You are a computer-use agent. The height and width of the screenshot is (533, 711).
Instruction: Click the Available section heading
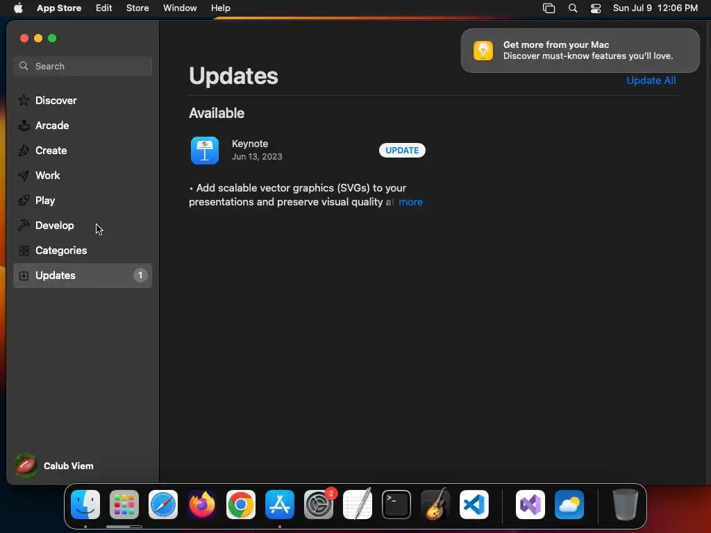click(217, 113)
